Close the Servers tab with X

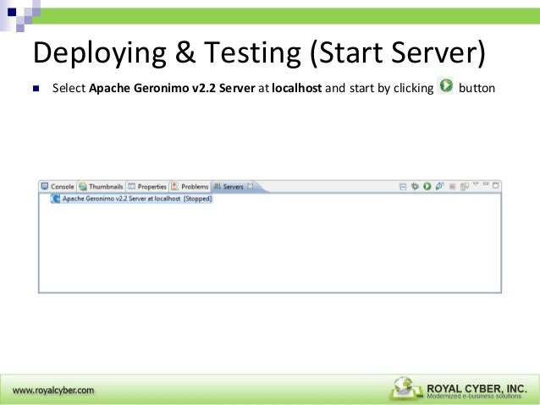pos(251,186)
